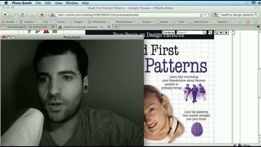The height and width of the screenshot is (147, 261).
Task: Reload the page with the refresh icon
Action: pyautogui.click(x=22, y=15)
